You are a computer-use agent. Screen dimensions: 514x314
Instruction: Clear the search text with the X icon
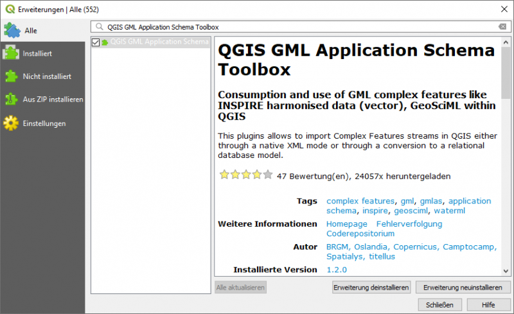pos(502,26)
